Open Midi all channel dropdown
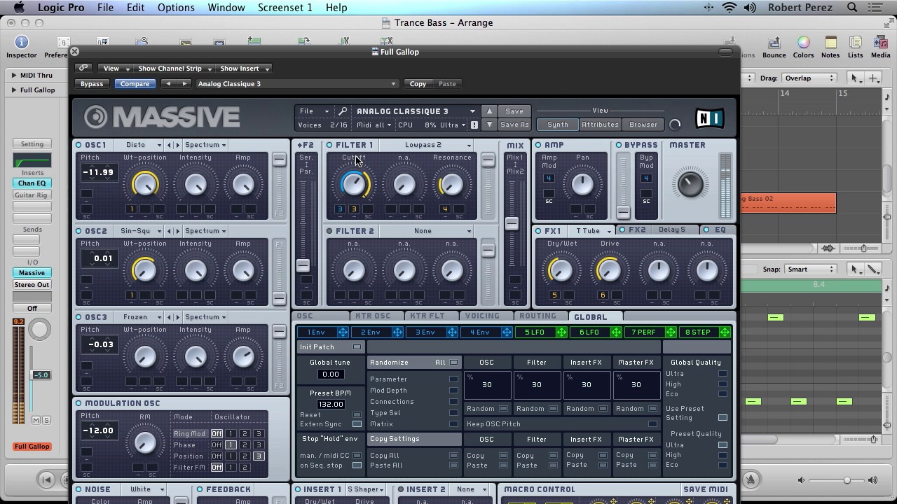The width and height of the screenshot is (897, 504). [x=374, y=125]
